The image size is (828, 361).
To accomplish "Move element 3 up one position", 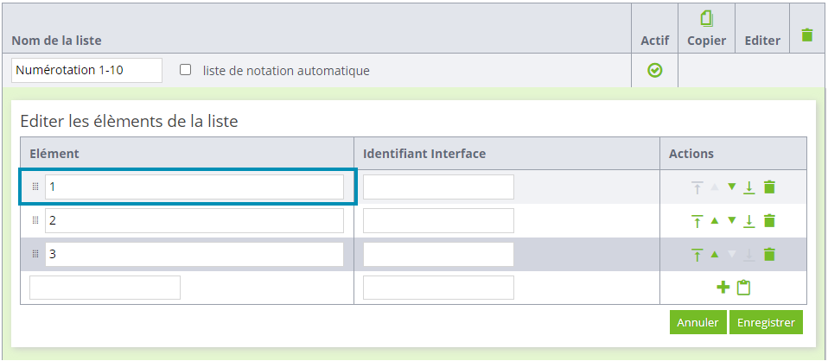I will 715,255.
